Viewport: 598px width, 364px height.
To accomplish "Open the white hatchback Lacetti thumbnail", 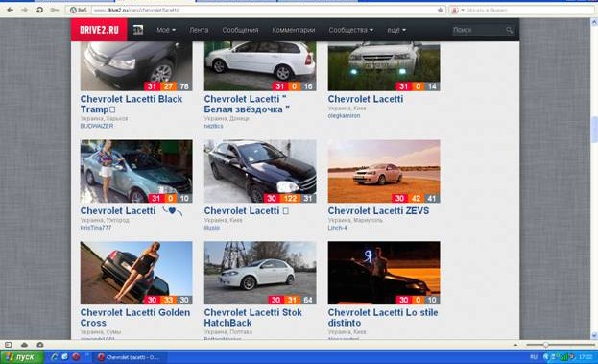I will pyautogui.click(x=260, y=273).
